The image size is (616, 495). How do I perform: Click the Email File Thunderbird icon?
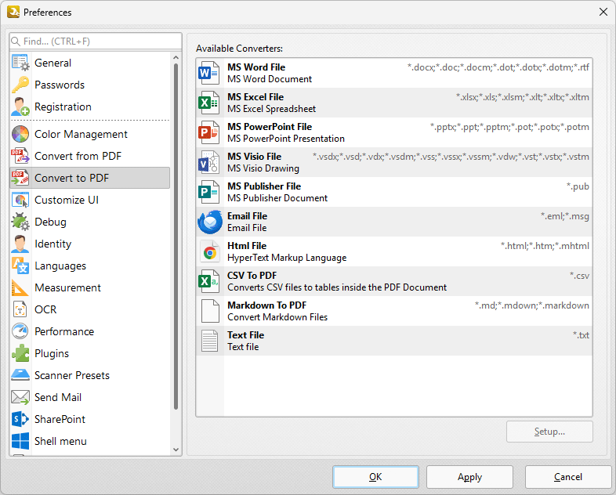pos(210,222)
